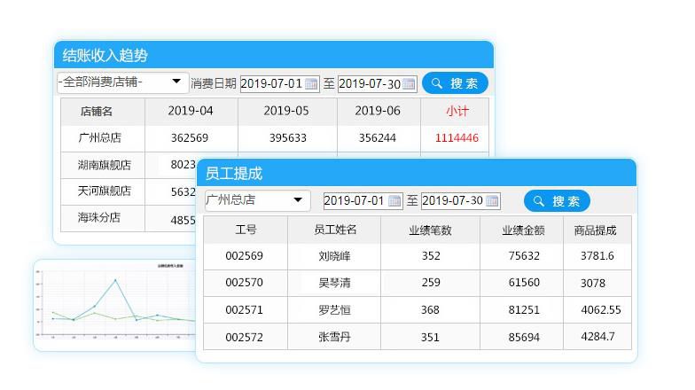Select the 小计 column header
Viewport: 695px width, 390px height.
click(457, 112)
